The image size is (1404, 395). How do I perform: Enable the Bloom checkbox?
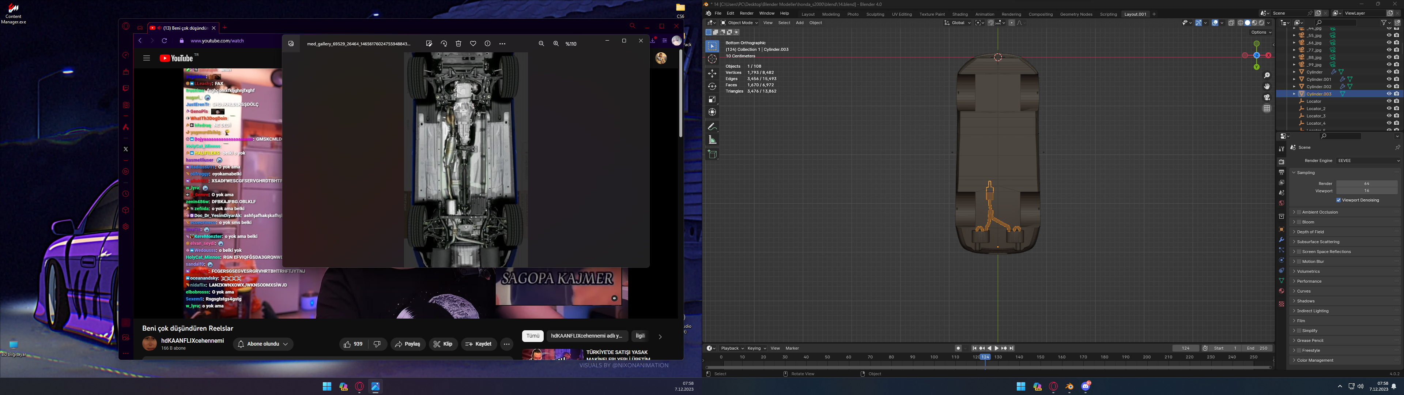pyautogui.click(x=1299, y=222)
